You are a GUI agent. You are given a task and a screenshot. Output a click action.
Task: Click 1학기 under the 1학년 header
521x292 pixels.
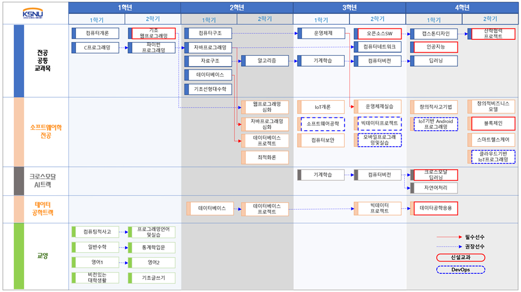[97, 19]
